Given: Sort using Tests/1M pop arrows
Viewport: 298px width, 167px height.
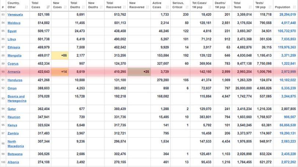Looking at the screenshot, I should pos(270,7).
